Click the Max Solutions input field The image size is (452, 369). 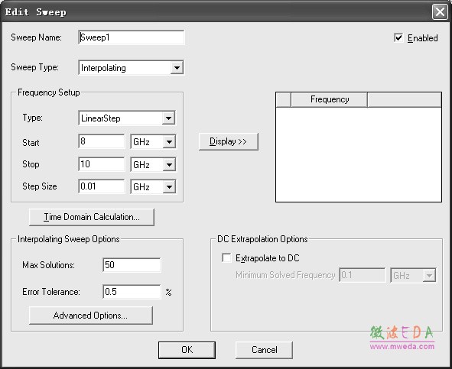click(x=132, y=265)
